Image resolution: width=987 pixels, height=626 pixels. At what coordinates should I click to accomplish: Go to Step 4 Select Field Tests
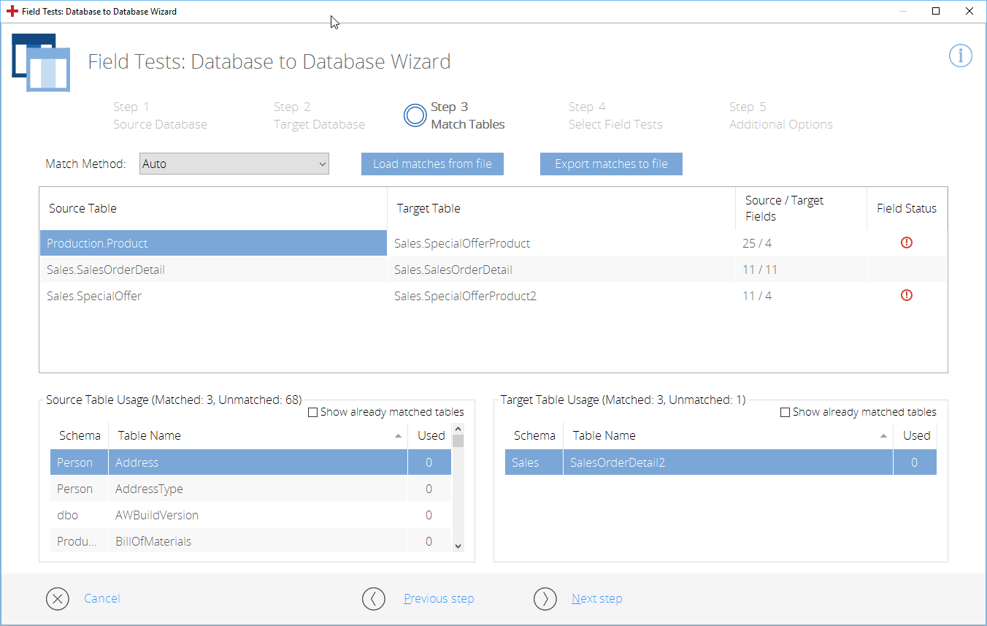(x=615, y=116)
